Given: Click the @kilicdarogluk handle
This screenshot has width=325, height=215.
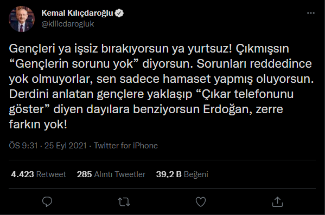Looking at the screenshot, I should 68,24.
